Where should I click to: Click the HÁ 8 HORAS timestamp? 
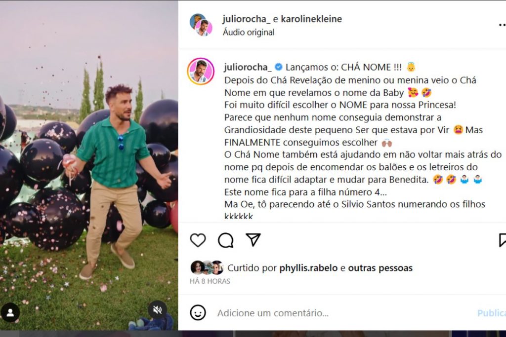tap(210, 281)
